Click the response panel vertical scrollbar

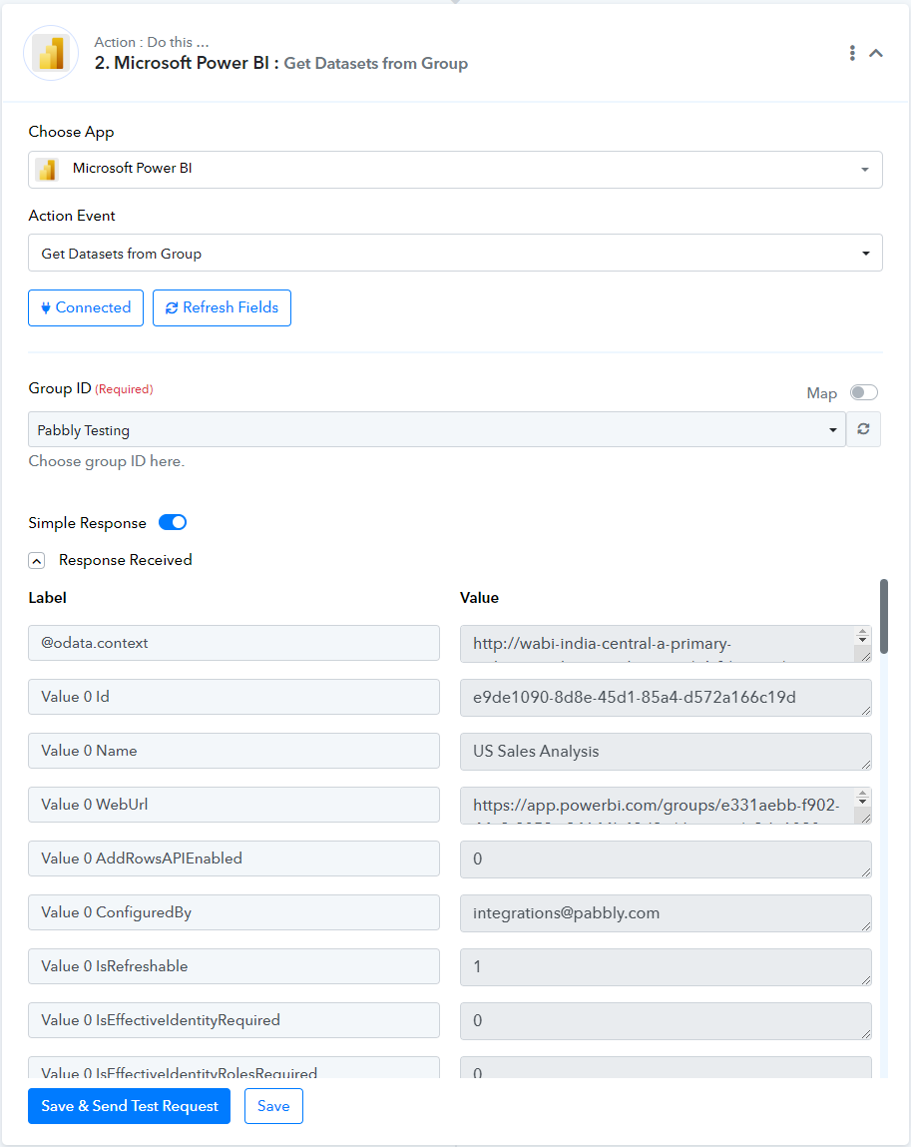[x=884, y=616]
